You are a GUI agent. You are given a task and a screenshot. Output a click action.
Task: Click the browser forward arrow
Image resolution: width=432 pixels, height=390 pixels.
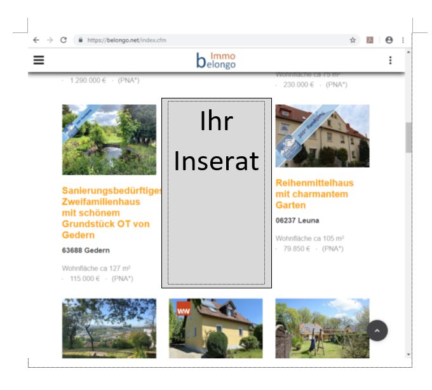coord(50,40)
